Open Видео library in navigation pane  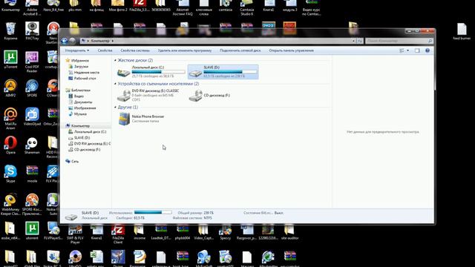click(79, 96)
